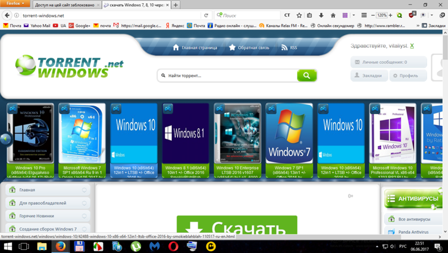Click the left carousel arrow on the slider
The width and height of the screenshot is (448, 253).
pyautogui.click(x=5, y=139)
